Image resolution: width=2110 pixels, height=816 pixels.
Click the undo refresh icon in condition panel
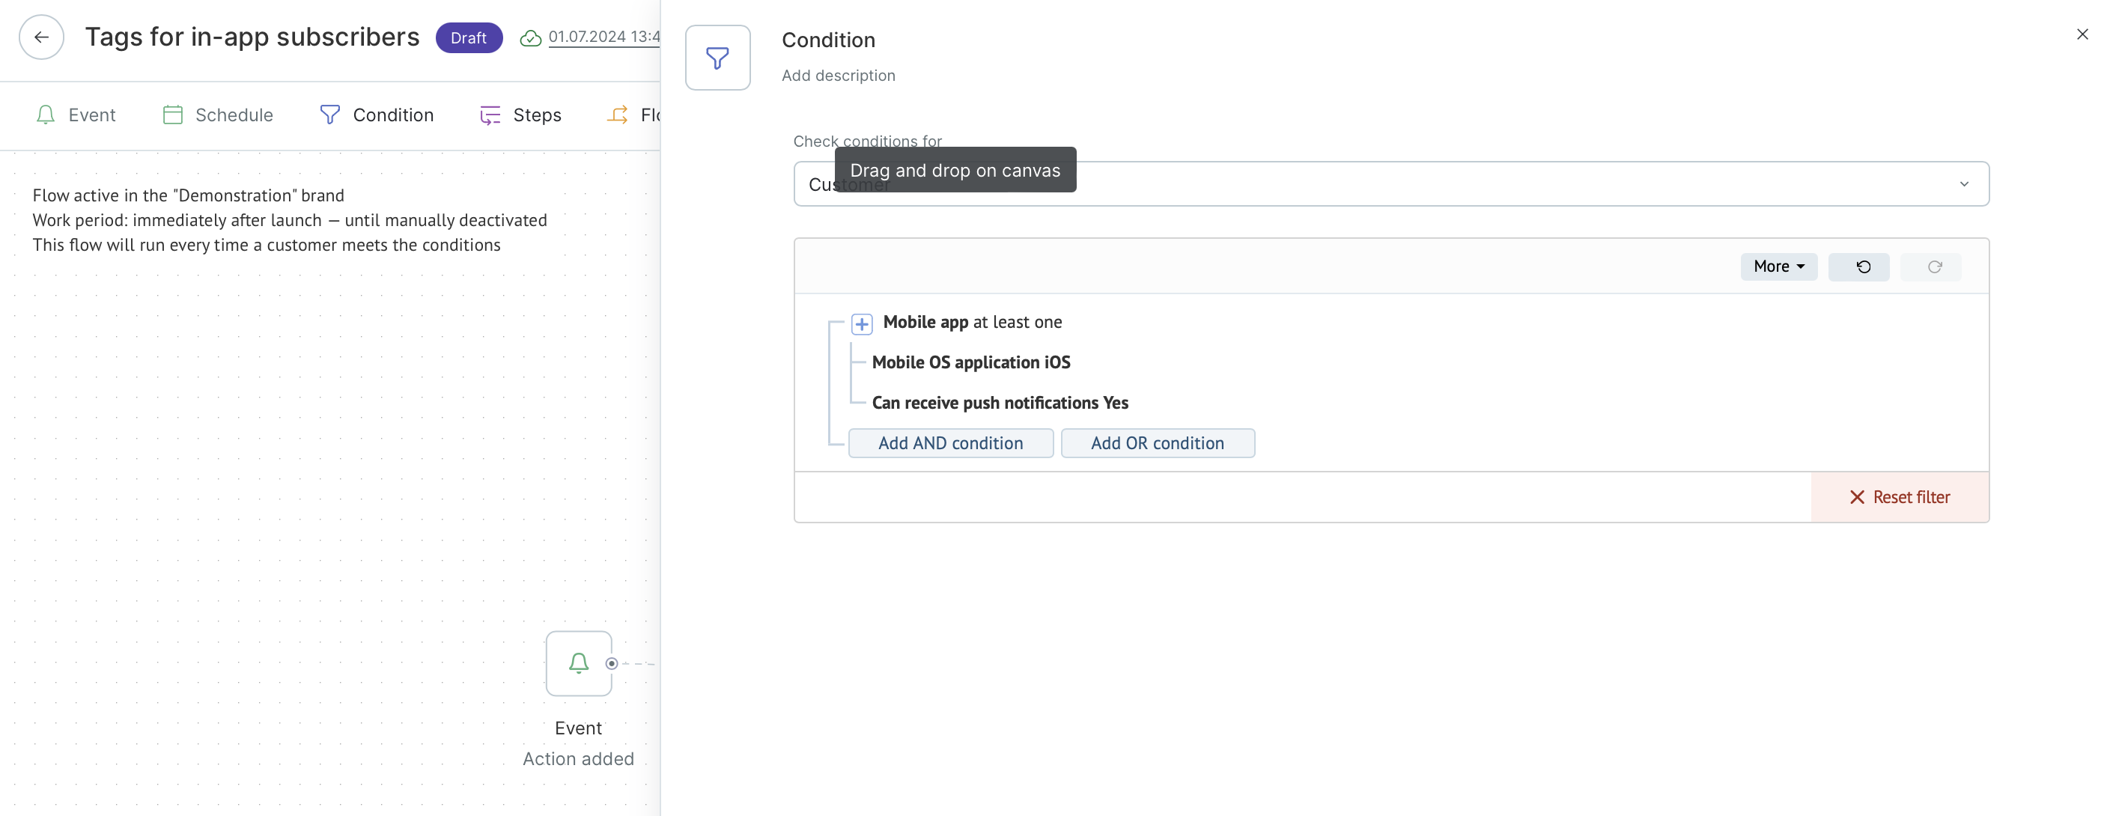pyautogui.click(x=1860, y=267)
